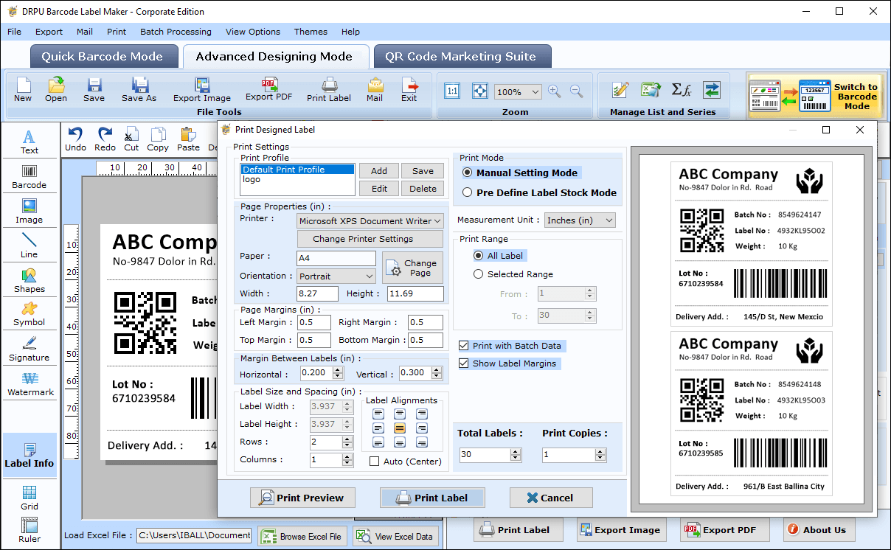Click the New file icon
Image resolution: width=891 pixels, height=550 pixels.
pos(23,90)
